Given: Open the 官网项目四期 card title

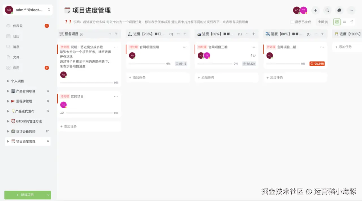Looking at the screenshot, I should pyautogui.click(x=149, y=47).
